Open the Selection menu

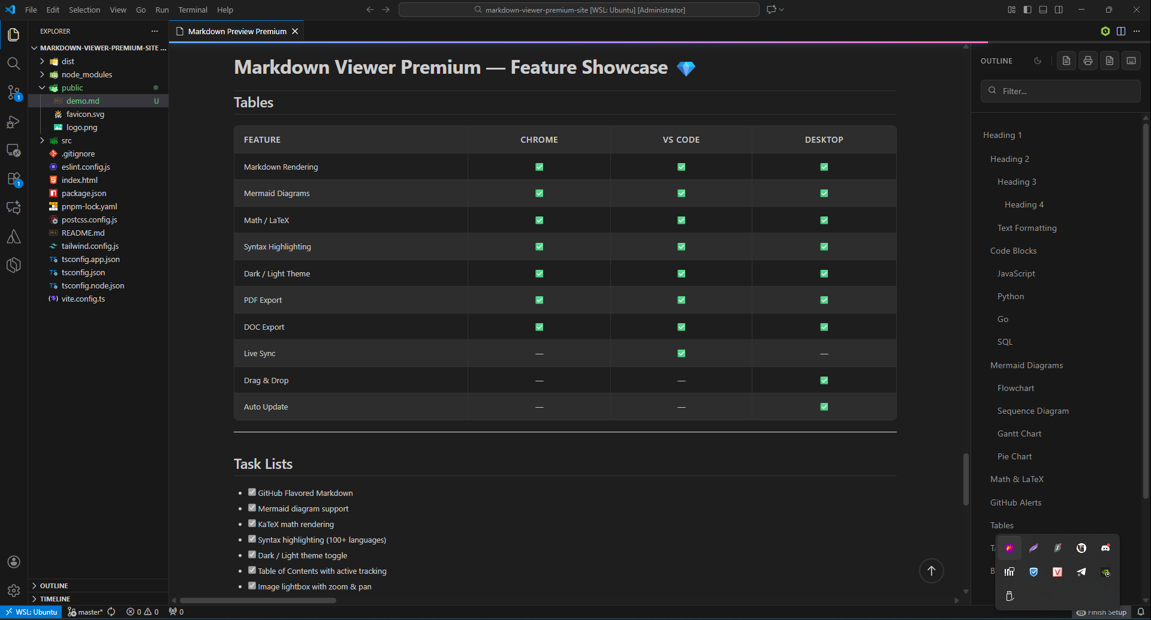(x=85, y=10)
